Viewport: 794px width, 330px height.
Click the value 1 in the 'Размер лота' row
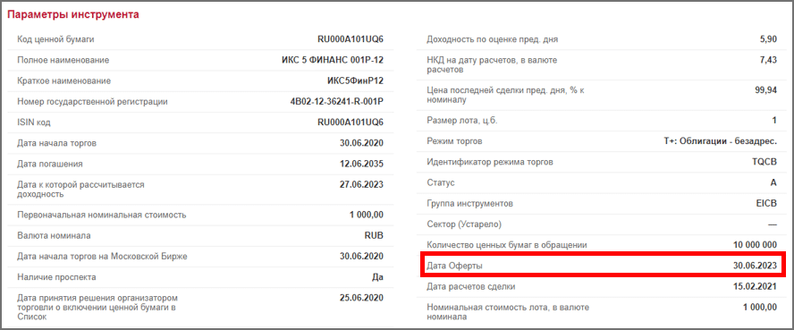click(774, 121)
